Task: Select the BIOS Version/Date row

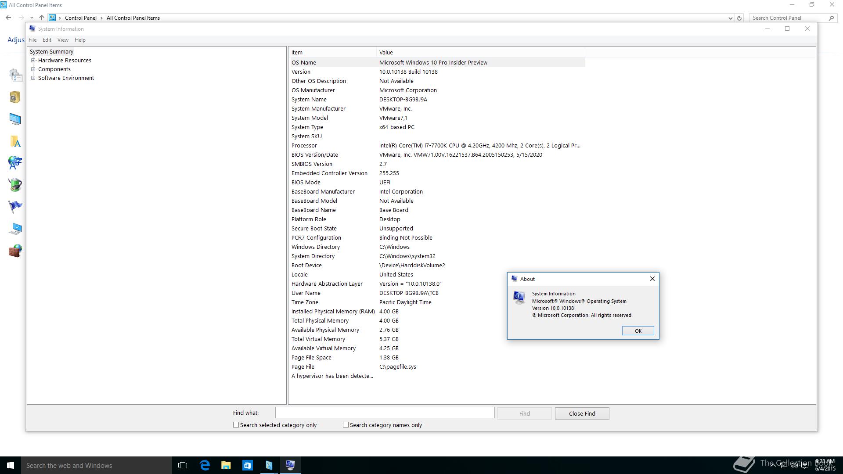Action: click(x=437, y=154)
